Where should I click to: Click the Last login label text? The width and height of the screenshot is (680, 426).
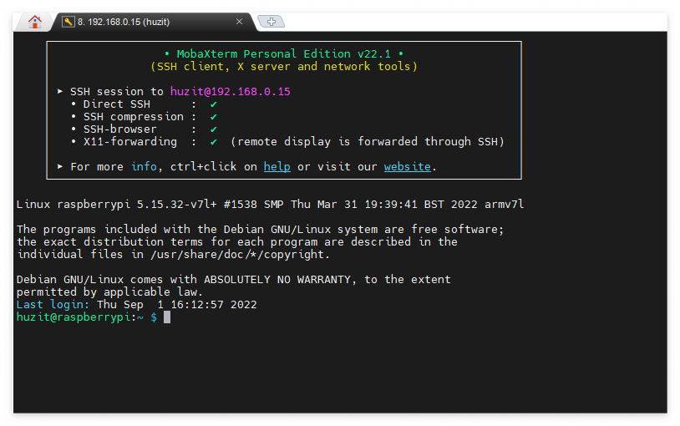[x=53, y=305]
